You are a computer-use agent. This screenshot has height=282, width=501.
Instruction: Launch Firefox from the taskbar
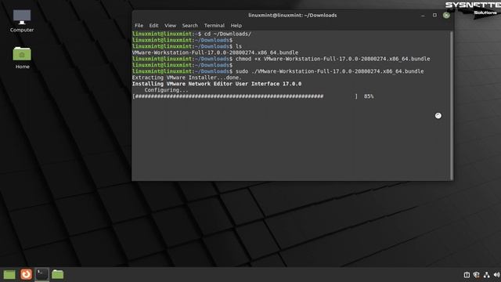[x=26, y=274]
